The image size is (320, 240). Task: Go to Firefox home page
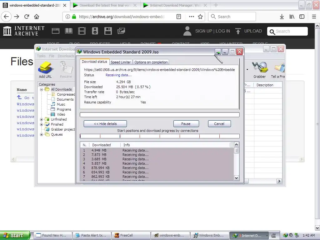(37, 17)
